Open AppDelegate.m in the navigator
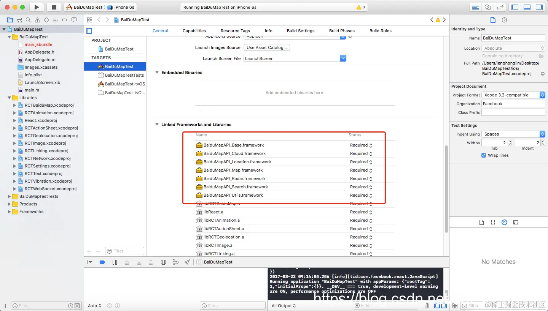548x311 pixels. point(40,60)
